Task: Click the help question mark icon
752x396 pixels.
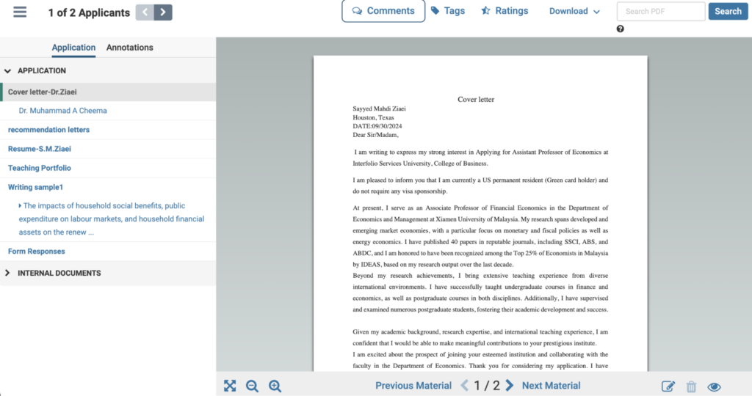Action: [x=620, y=29]
